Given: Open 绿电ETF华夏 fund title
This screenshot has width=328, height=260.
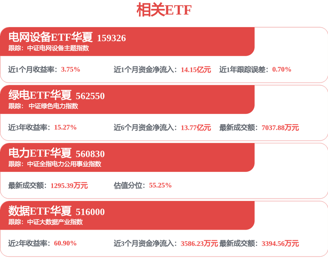Looking at the screenshot, I should [40, 95].
